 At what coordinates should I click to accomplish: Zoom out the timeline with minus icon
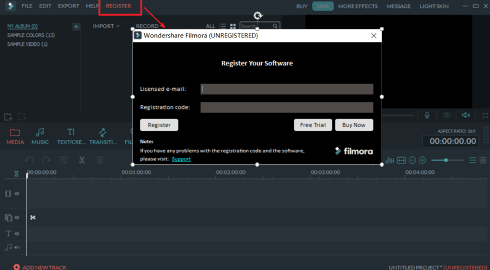(412, 160)
